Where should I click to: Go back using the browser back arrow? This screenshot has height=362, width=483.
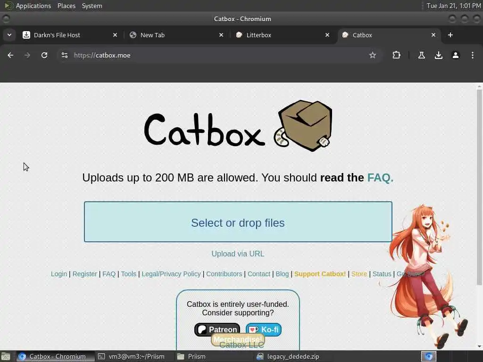[x=10, y=55]
